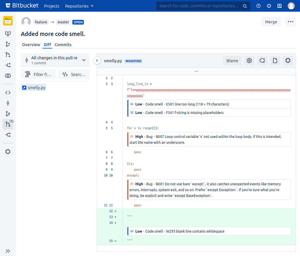Image resolution: width=300 pixels, height=256 pixels.
Task: Open the Projects menu
Action: click(x=52, y=6)
